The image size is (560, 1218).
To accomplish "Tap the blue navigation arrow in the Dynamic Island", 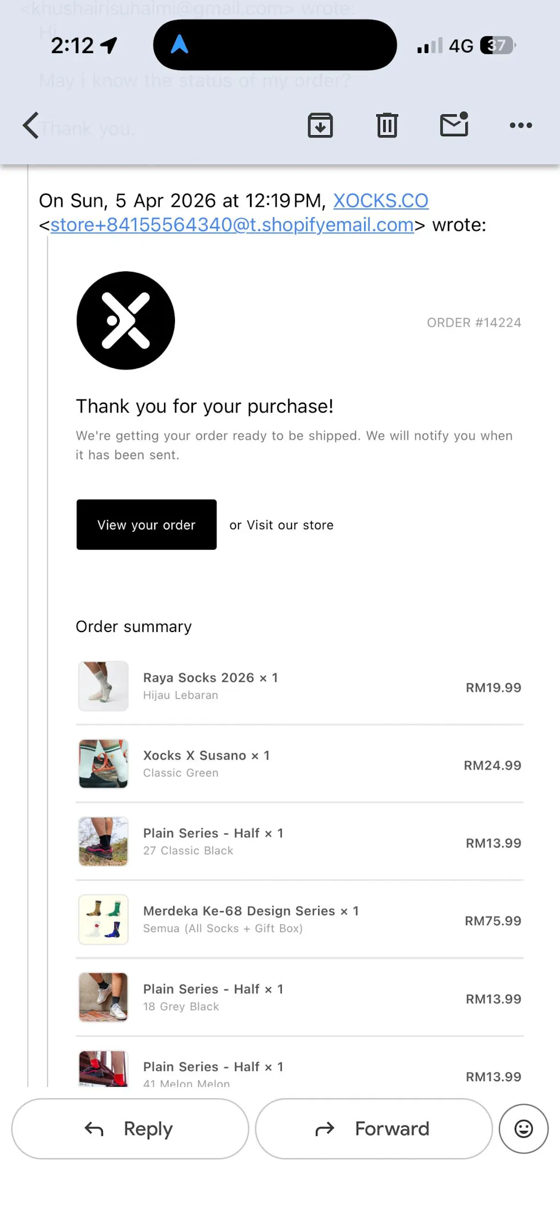I will click(179, 44).
